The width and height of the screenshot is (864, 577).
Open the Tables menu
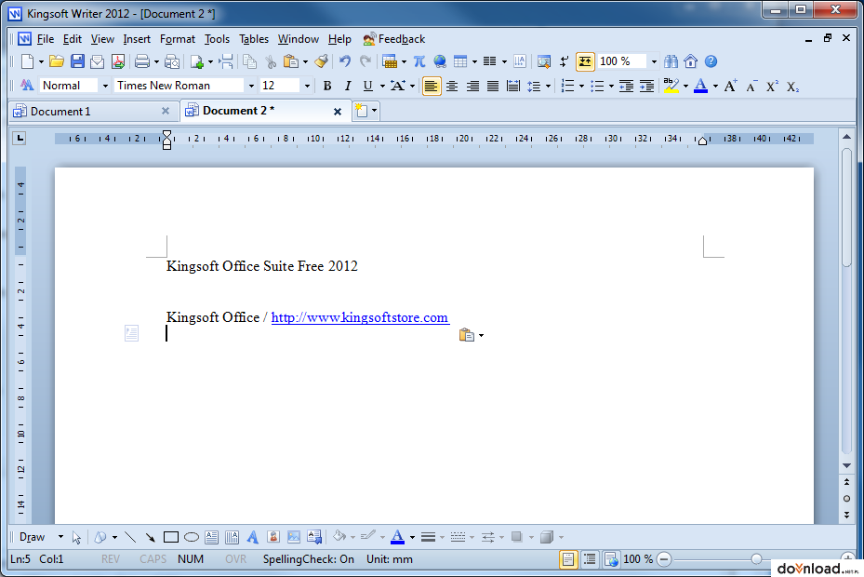click(x=254, y=39)
